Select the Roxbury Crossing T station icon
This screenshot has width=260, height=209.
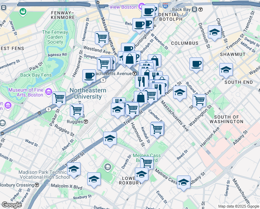pyautogui.click(x=37, y=185)
